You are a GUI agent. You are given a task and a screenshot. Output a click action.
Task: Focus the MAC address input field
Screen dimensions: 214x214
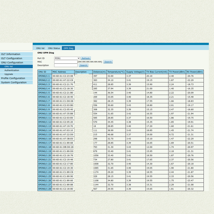coord(66,62)
